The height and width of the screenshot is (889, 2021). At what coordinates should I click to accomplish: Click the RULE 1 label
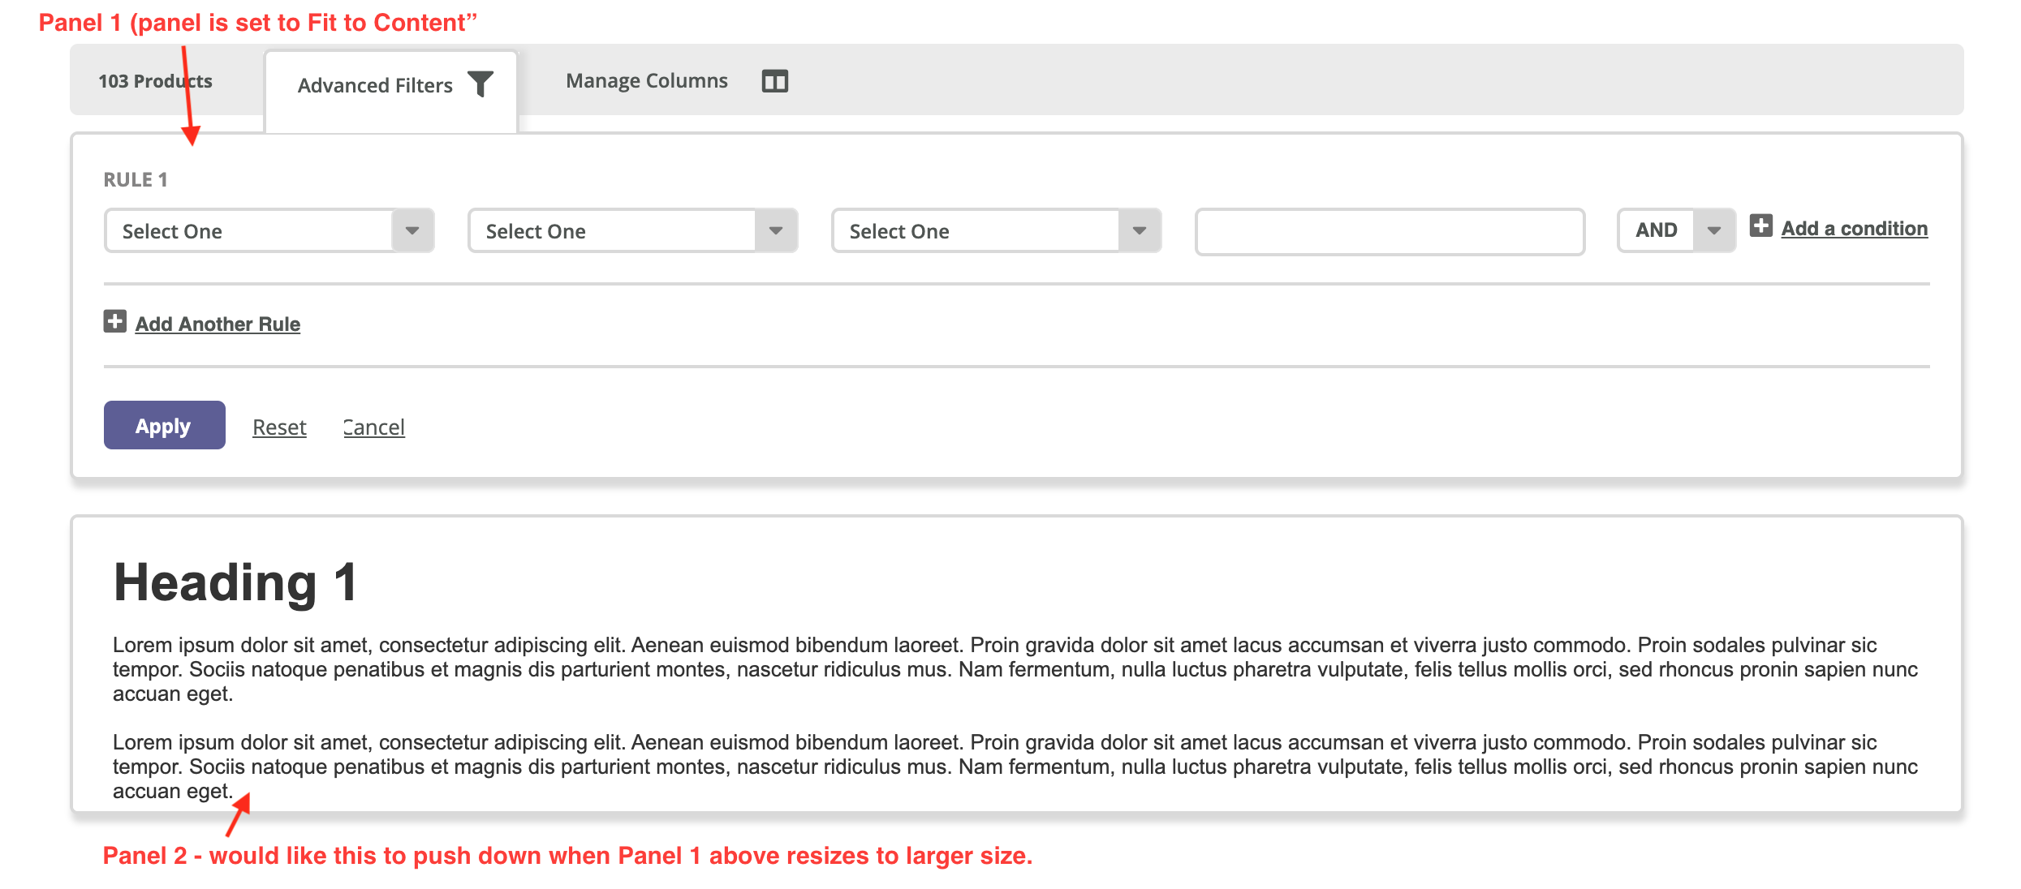click(x=136, y=180)
